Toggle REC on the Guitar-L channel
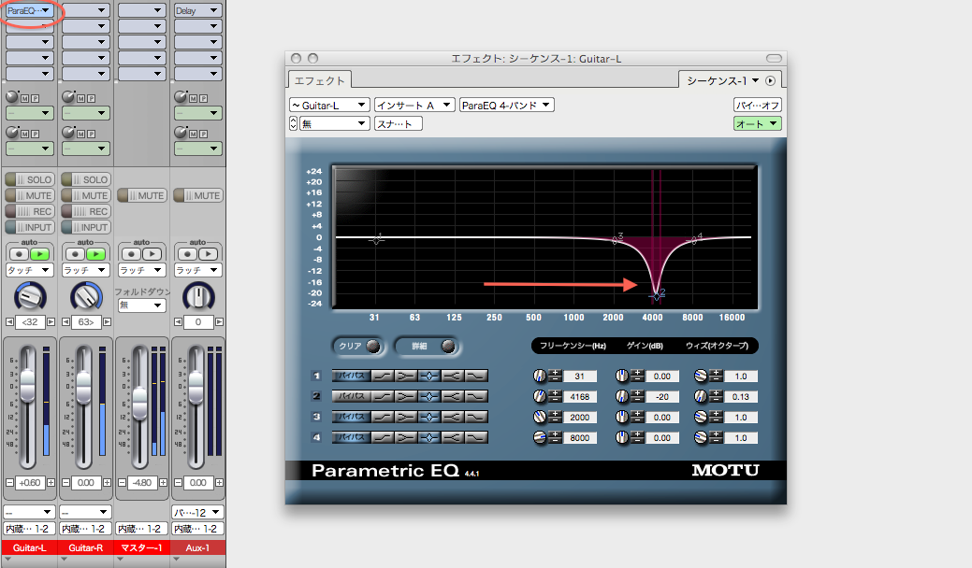The height and width of the screenshot is (568, 972). (x=29, y=212)
